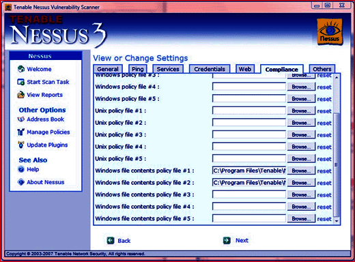Switch to the General tab
The width and height of the screenshot is (355, 262).
tap(108, 69)
